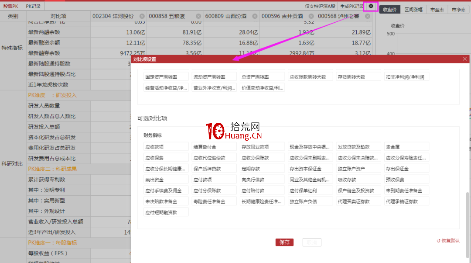This screenshot has height=263, width=471.
Task: Add 应付分保账款 item
Action: coord(214,190)
